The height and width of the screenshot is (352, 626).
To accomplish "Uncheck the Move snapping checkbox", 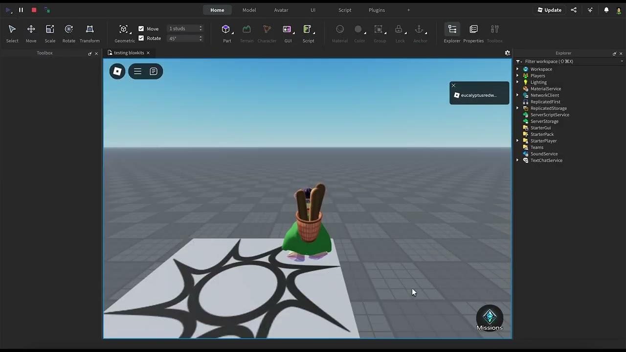I will point(141,29).
